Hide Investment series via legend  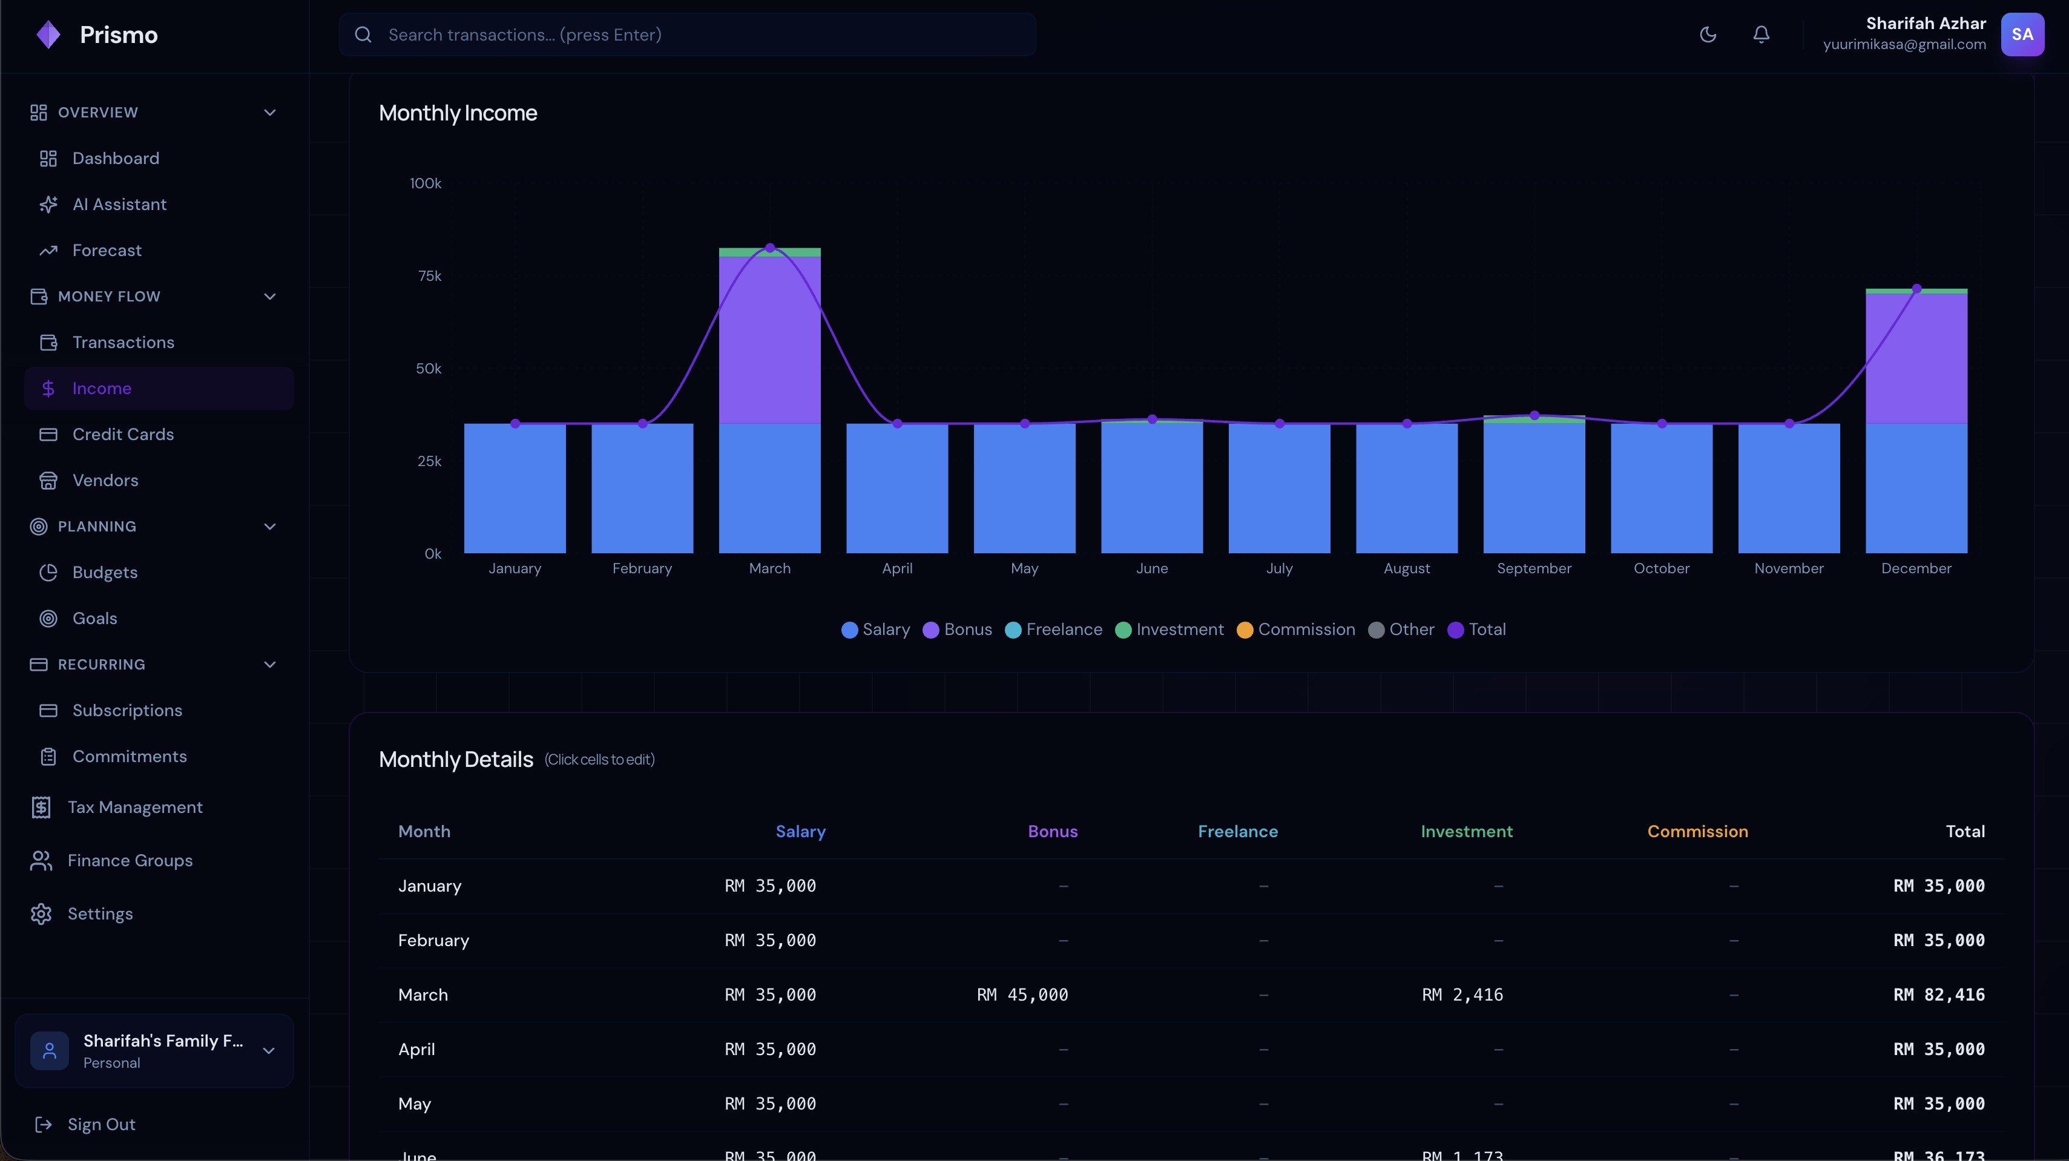pyautogui.click(x=1169, y=630)
